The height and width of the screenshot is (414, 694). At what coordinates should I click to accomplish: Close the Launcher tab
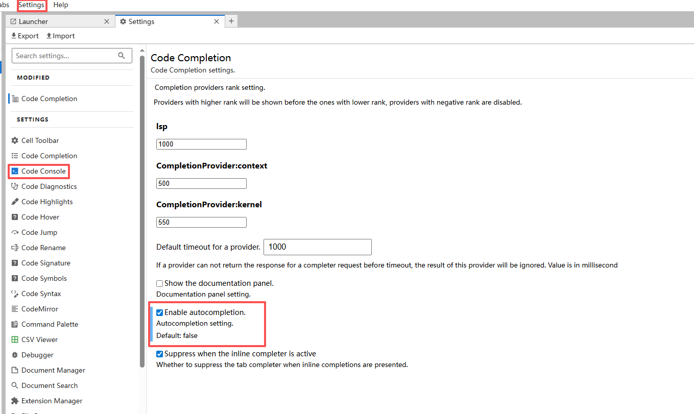(107, 21)
